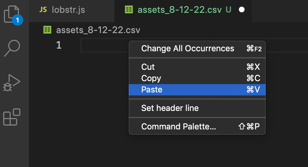Click into editor line 1 text area
Viewport: 308px width, 167px height.
click(x=104, y=45)
